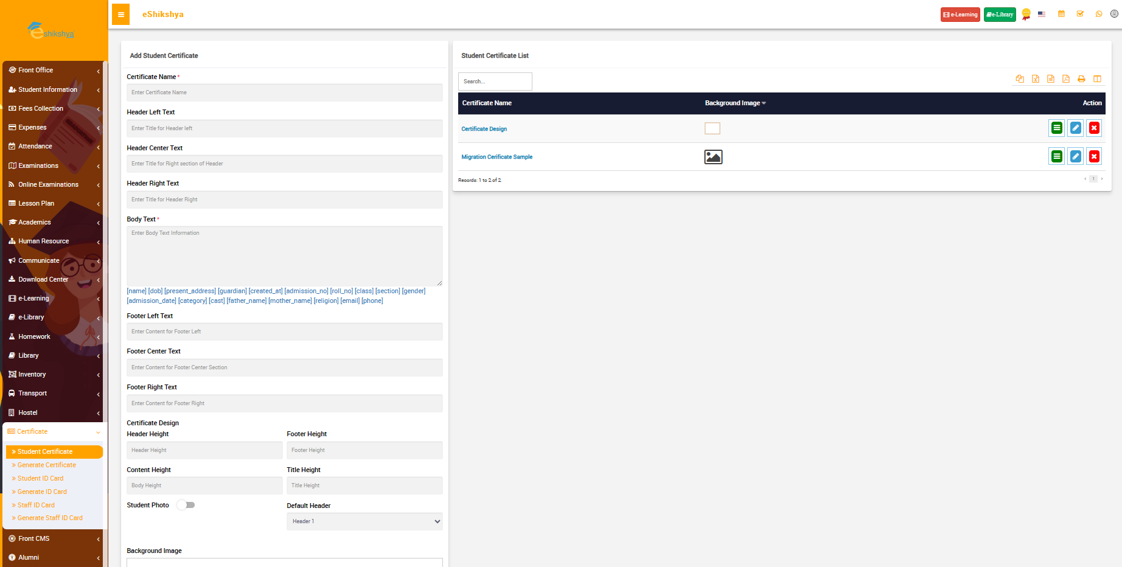Click the hamburger menu toggle button

(x=120, y=15)
